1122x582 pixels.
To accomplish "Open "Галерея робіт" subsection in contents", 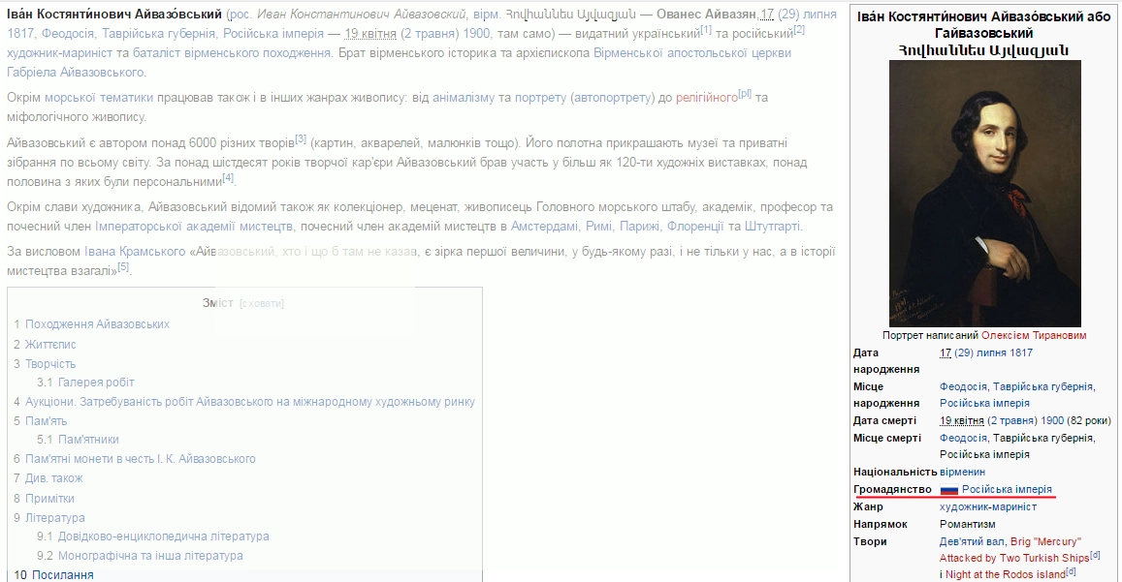I will (x=96, y=383).
